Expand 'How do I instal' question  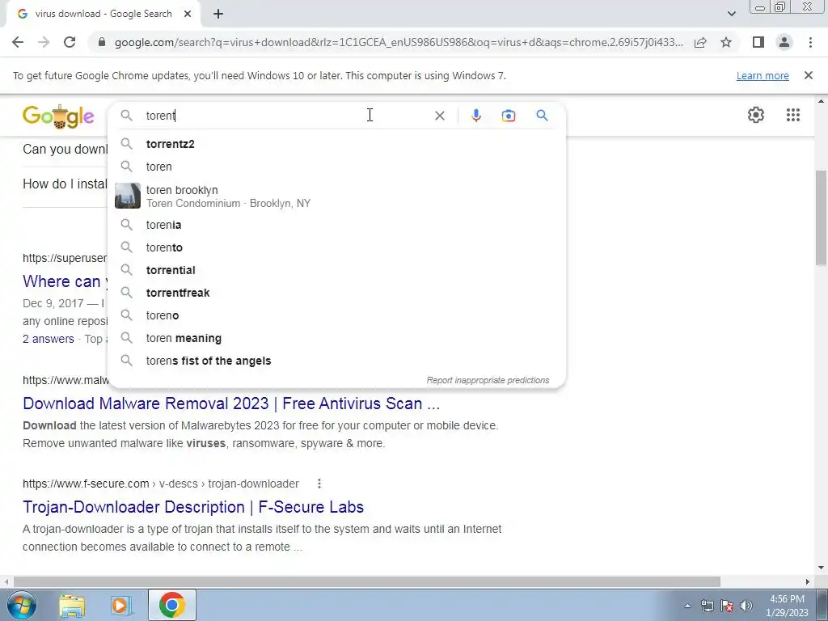coord(65,184)
